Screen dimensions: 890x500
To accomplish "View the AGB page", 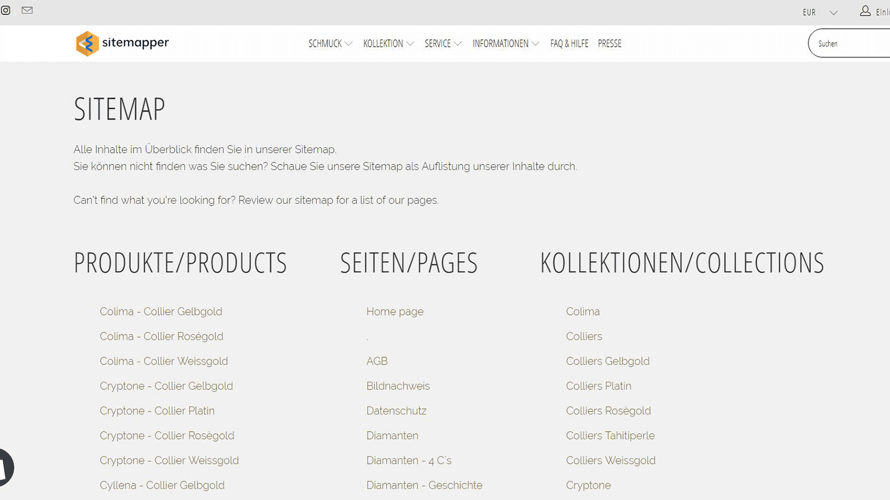I will pos(377,361).
